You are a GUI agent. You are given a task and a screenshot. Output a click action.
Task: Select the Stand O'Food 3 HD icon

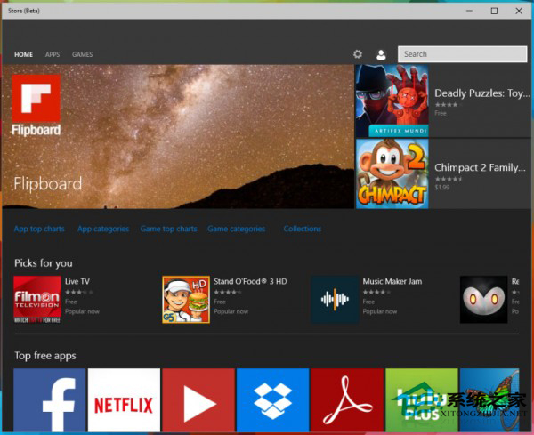click(185, 299)
